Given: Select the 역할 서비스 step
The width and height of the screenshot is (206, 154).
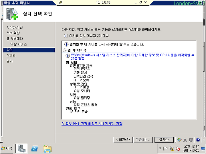Looking at the screenshot, I should [19, 44].
